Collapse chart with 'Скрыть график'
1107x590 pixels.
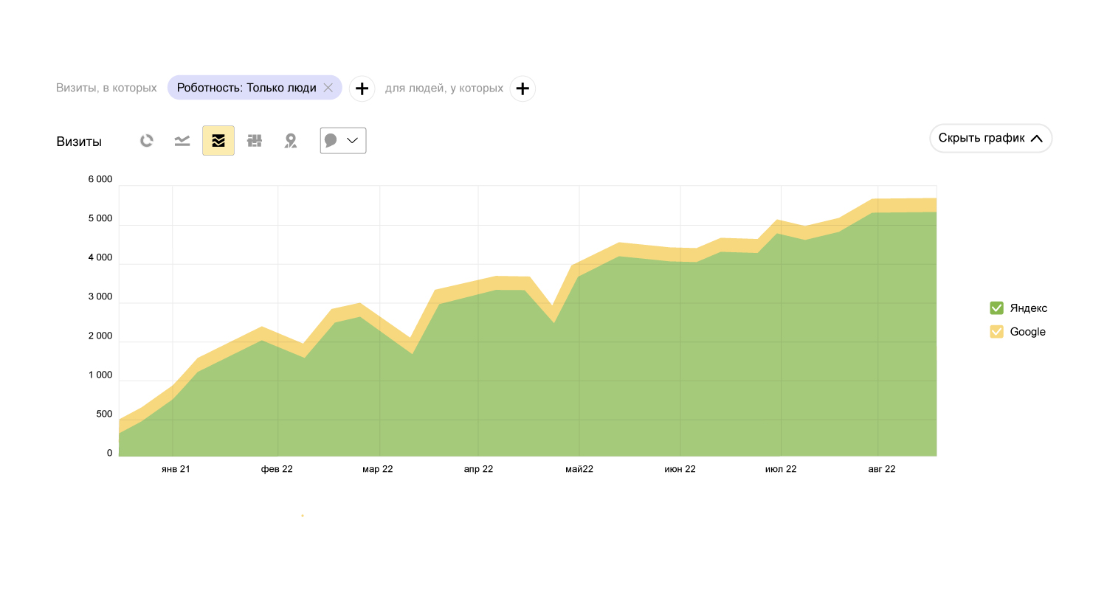click(x=990, y=138)
